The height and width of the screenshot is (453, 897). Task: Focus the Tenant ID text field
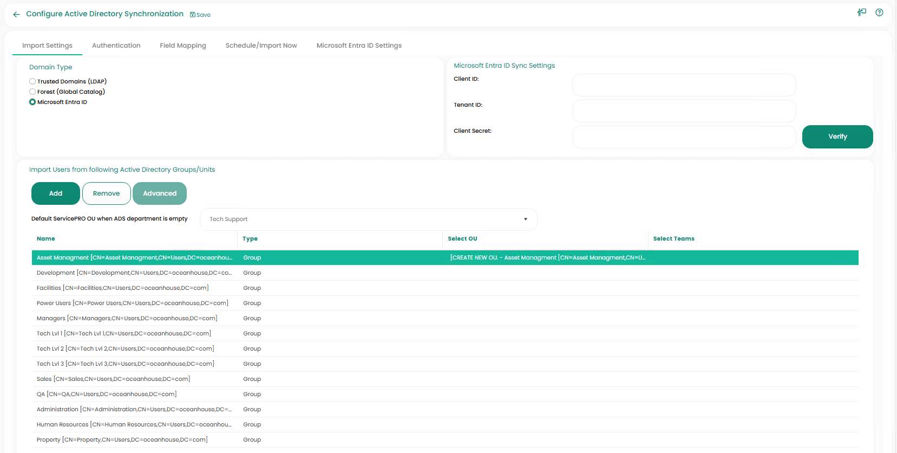tap(684, 111)
